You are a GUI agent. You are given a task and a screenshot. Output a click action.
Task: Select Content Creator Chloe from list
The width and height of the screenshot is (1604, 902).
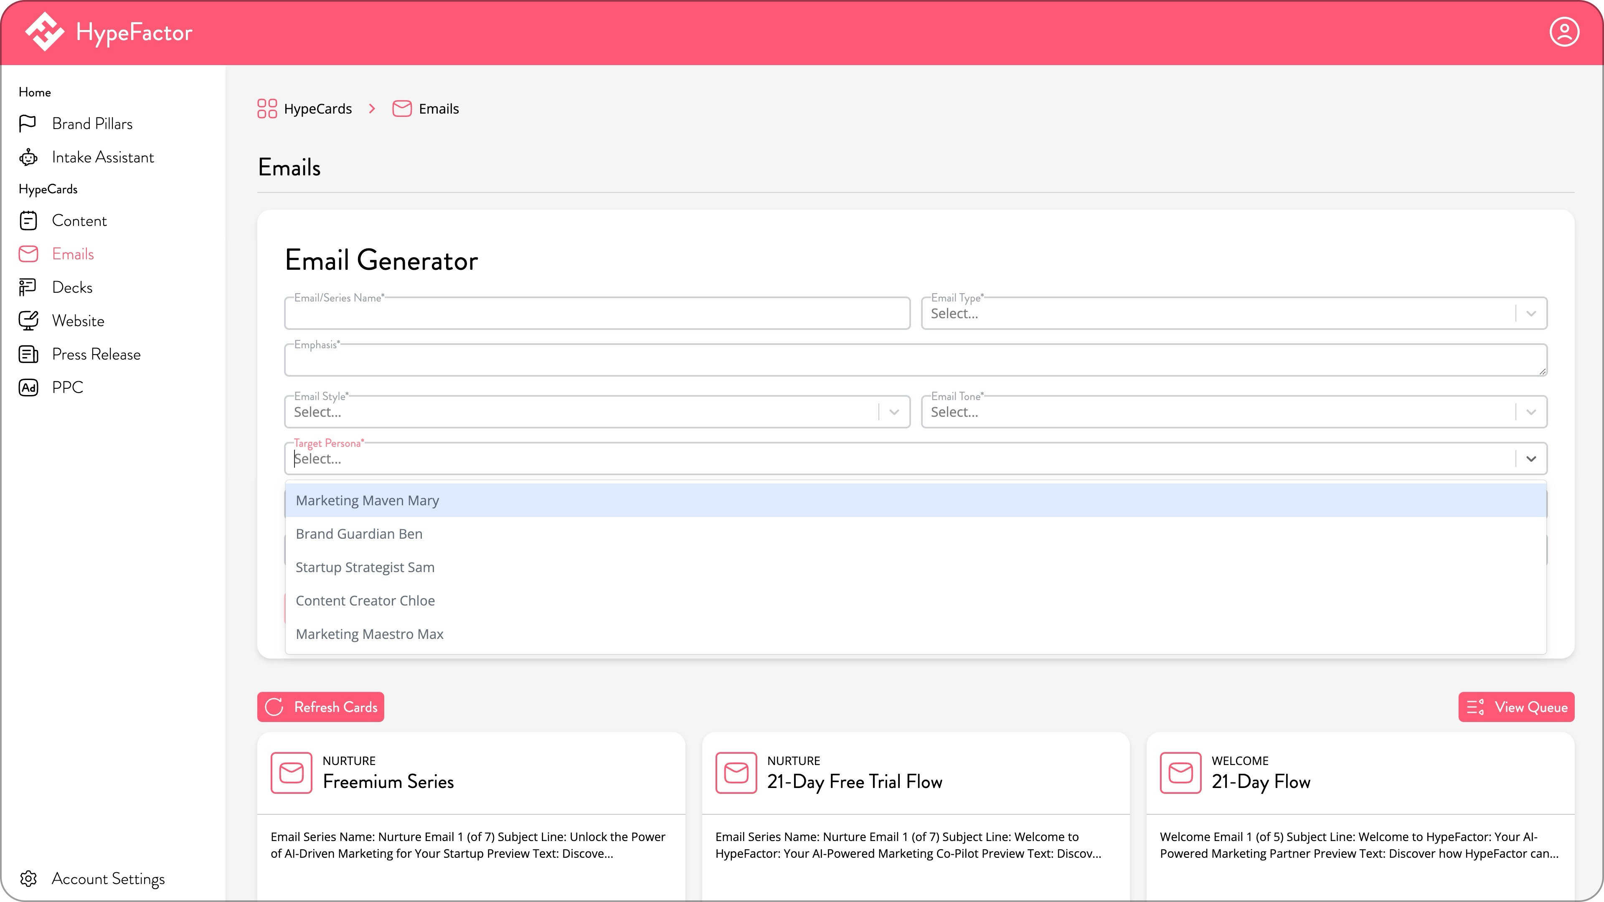click(x=365, y=601)
